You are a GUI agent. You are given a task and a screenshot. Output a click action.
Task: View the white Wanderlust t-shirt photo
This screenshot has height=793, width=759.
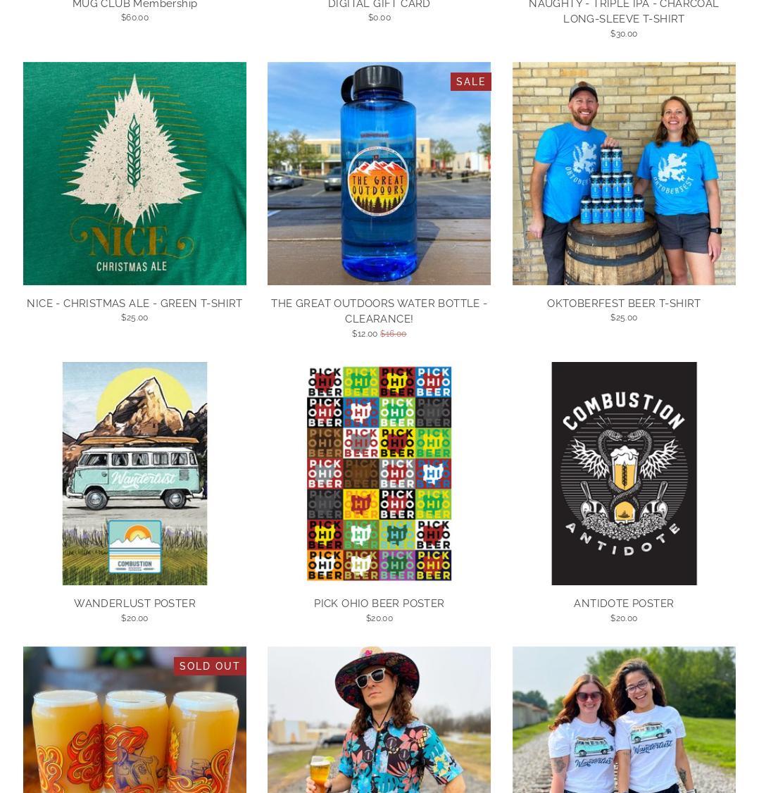pyautogui.click(x=624, y=720)
